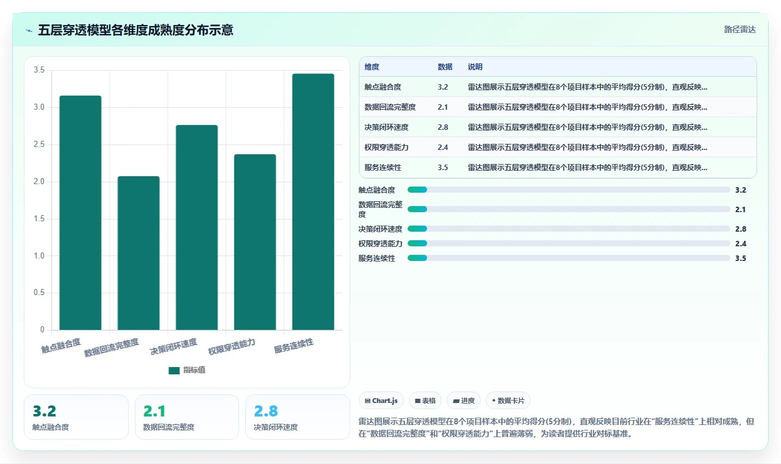
Task: Select the 服务连续性 table row cell
Action: [x=383, y=168]
